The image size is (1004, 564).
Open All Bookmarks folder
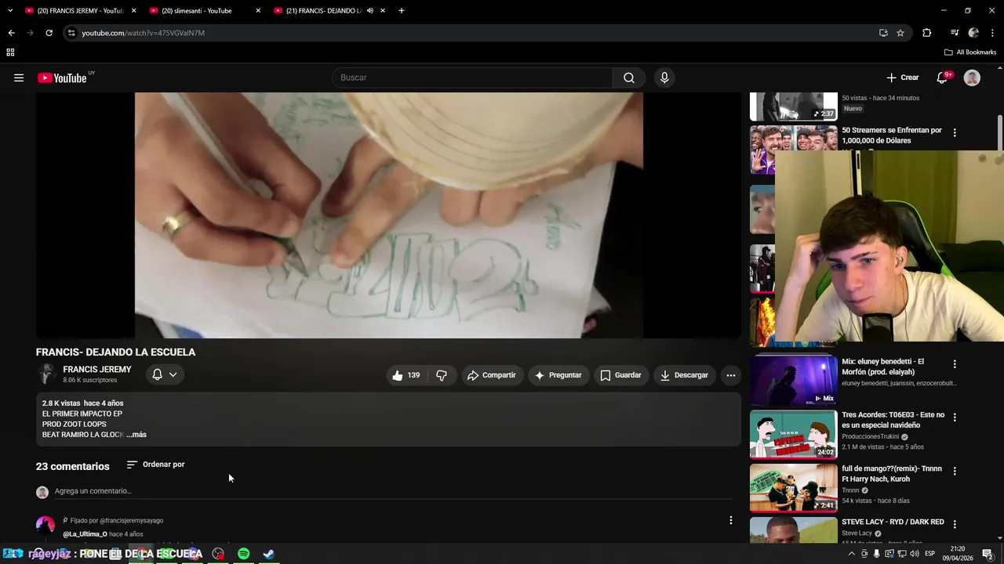coord(969,52)
